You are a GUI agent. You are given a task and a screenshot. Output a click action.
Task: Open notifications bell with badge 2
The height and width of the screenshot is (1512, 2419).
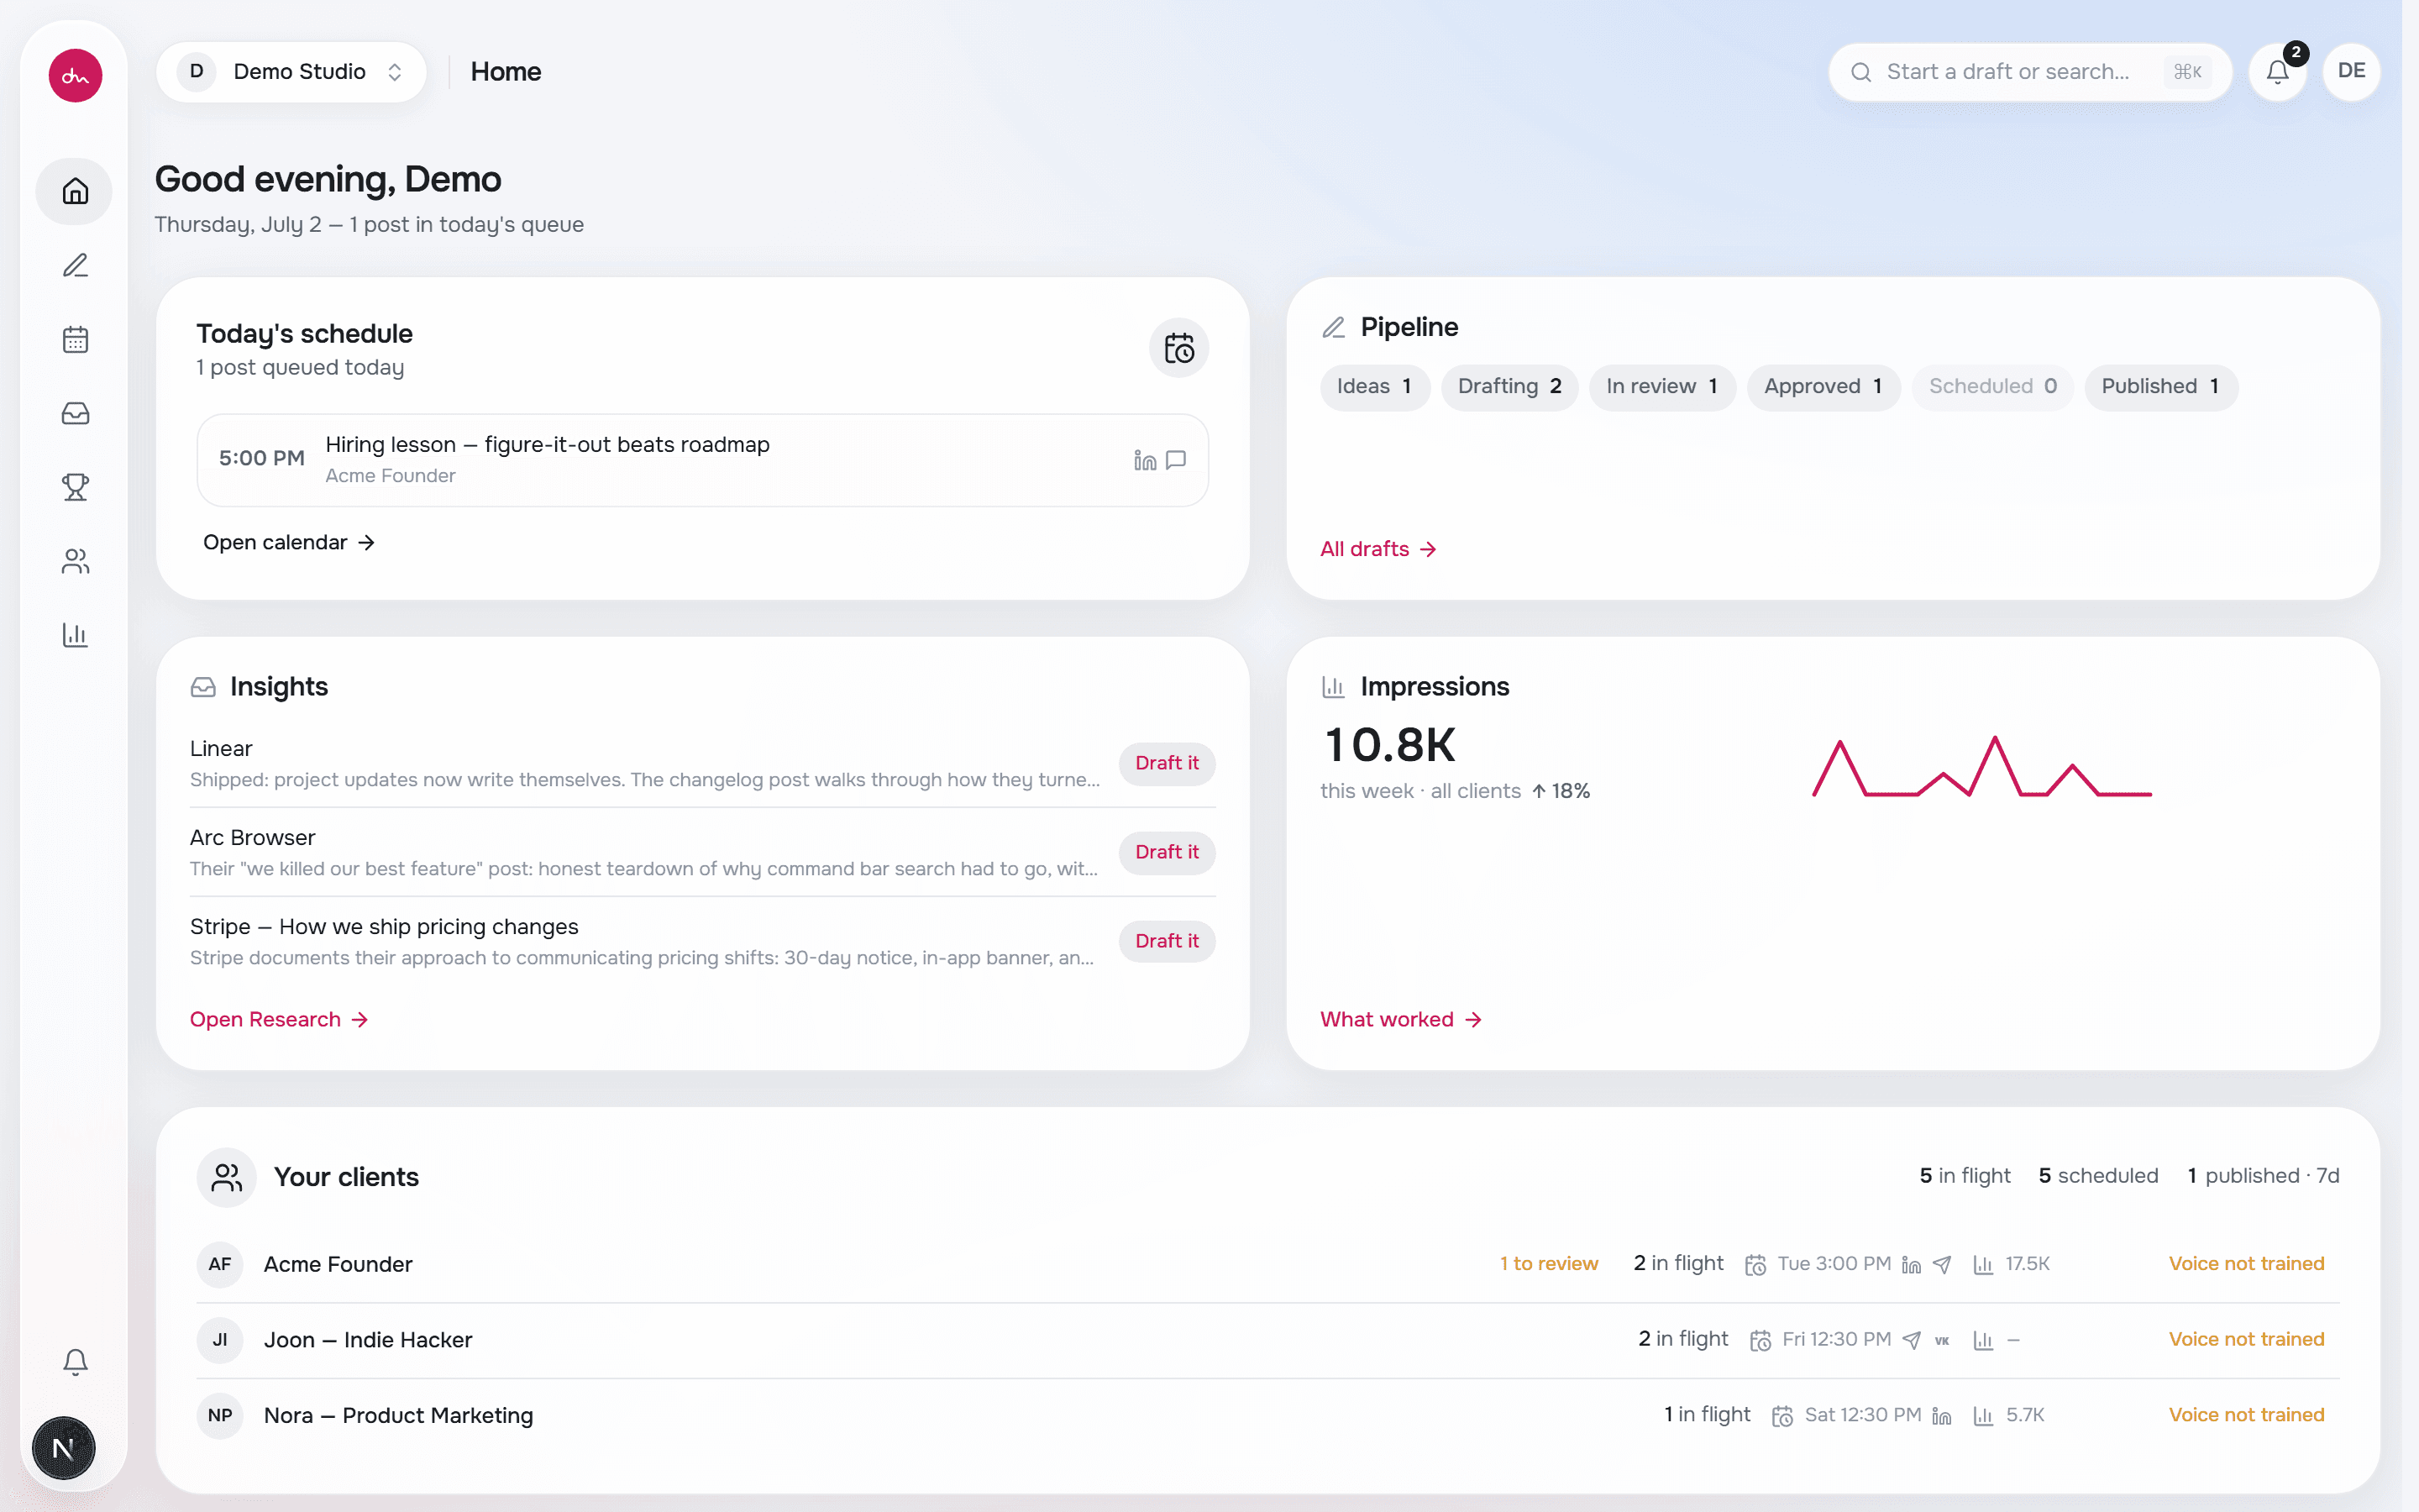pos(2278,72)
